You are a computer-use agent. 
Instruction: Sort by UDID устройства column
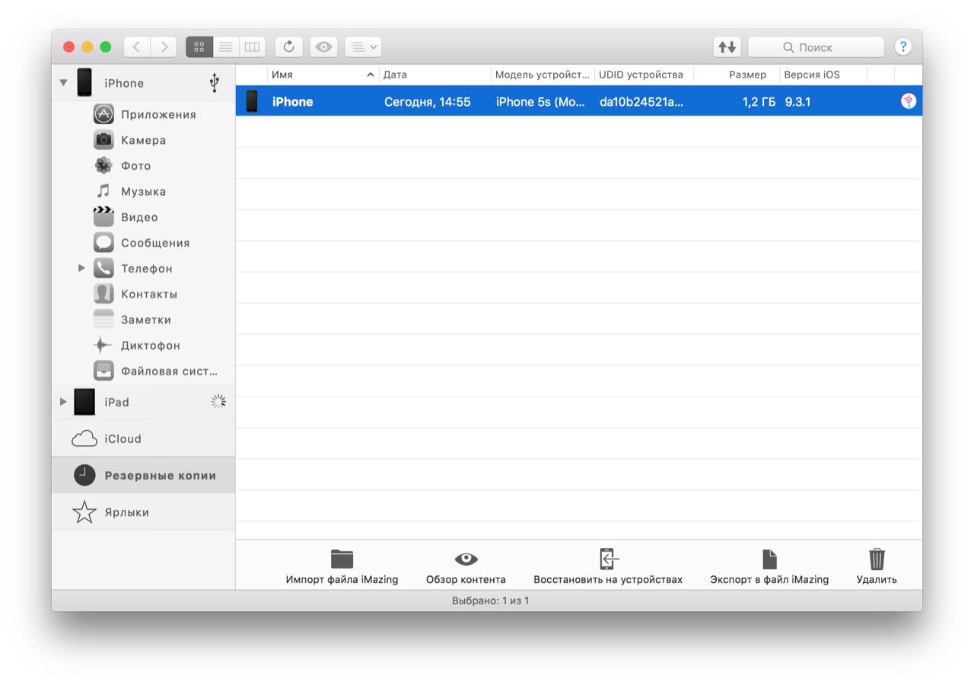pos(644,75)
